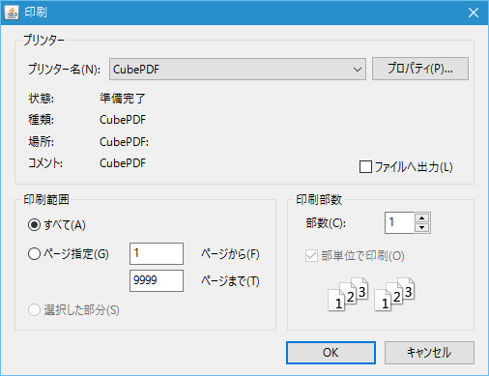Image resolution: width=489 pixels, height=376 pixels.
Task: Toggle the 部単位で印刷(O) collate checkbox
Action: 311,256
